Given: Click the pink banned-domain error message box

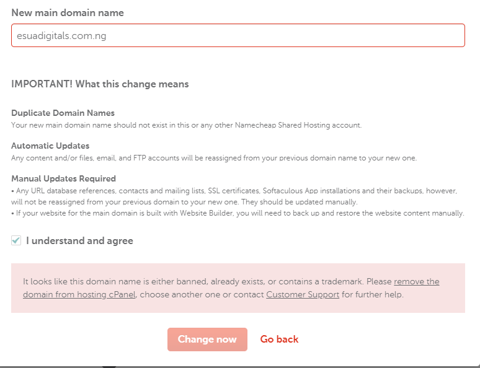Looking at the screenshot, I should point(238,288).
